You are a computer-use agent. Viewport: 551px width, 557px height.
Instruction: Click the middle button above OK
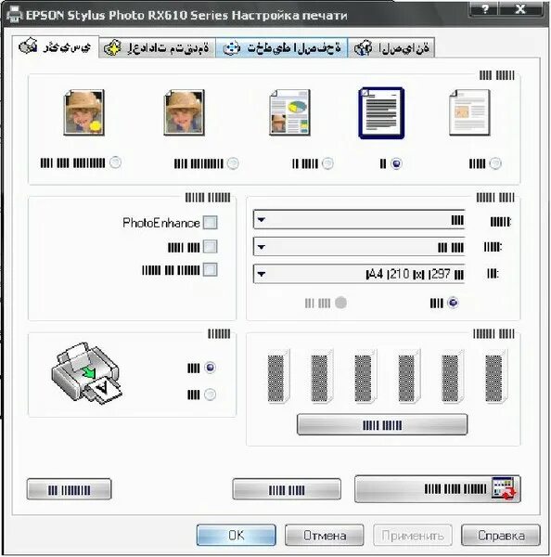(x=287, y=489)
